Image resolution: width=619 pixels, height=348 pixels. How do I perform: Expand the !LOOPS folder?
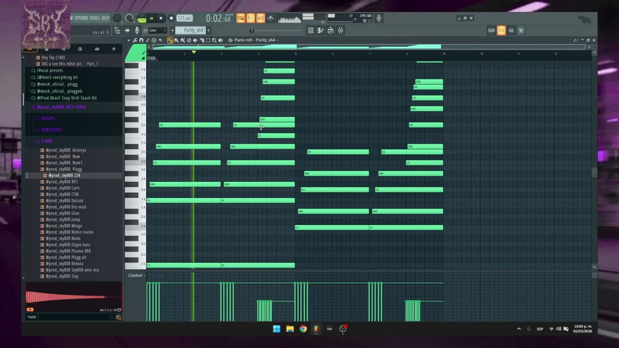tap(47, 118)
